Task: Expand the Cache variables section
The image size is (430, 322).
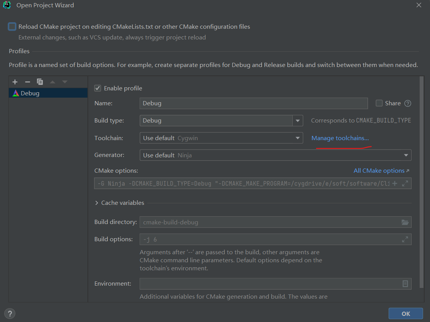Action: 97,203
